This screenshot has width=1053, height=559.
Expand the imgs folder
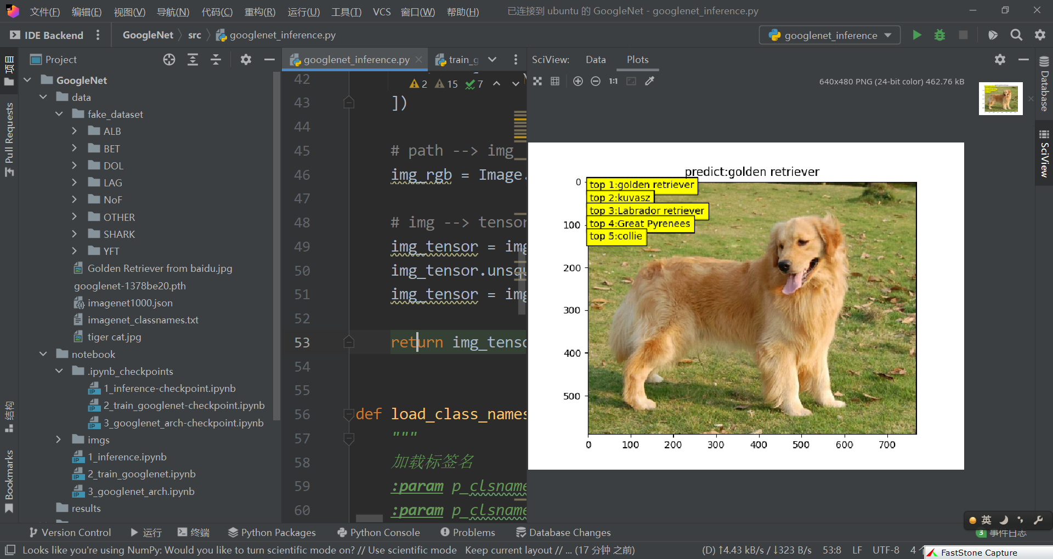[x=59, y=440]
